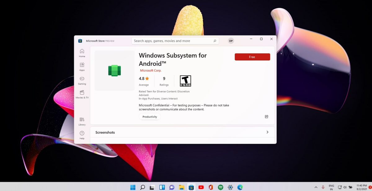Open the DP account profile menu
372x191 pixels.
(x=231, y=41)
